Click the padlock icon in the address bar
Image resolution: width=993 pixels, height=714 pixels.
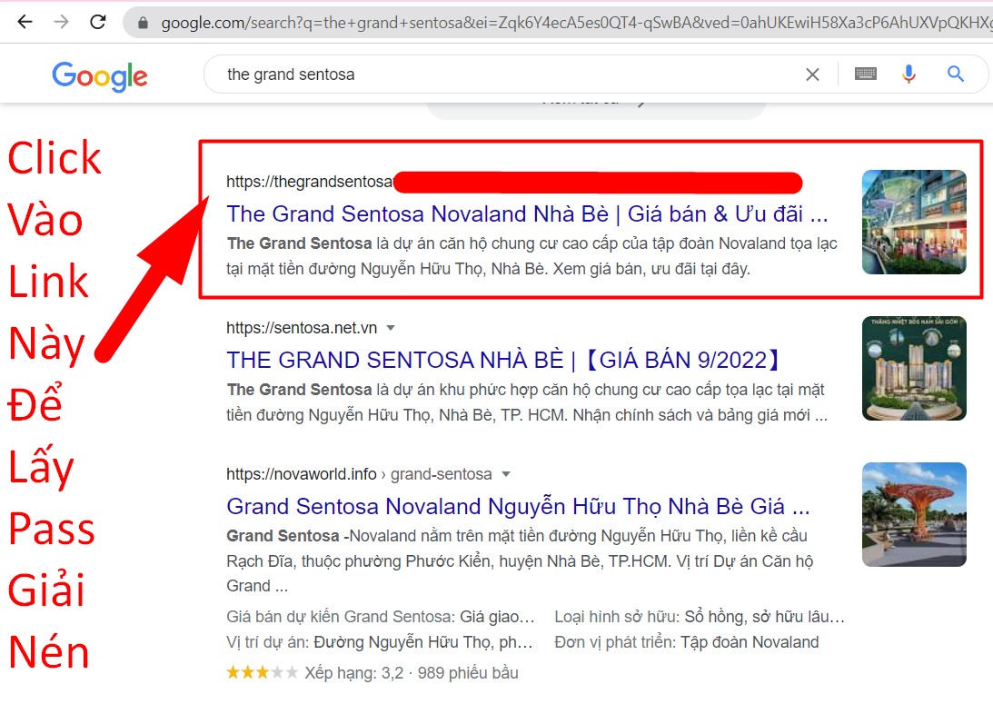[x=144, y=23]
